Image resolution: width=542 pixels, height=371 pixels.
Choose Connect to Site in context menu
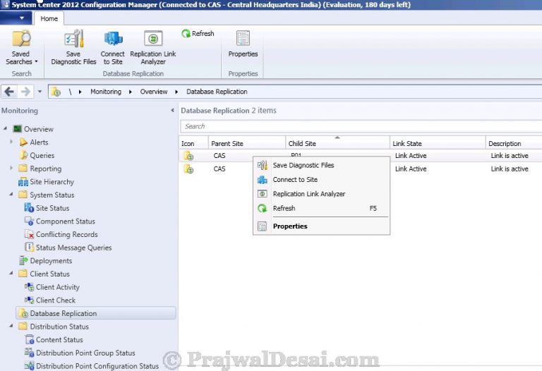(x=322, y=180)
